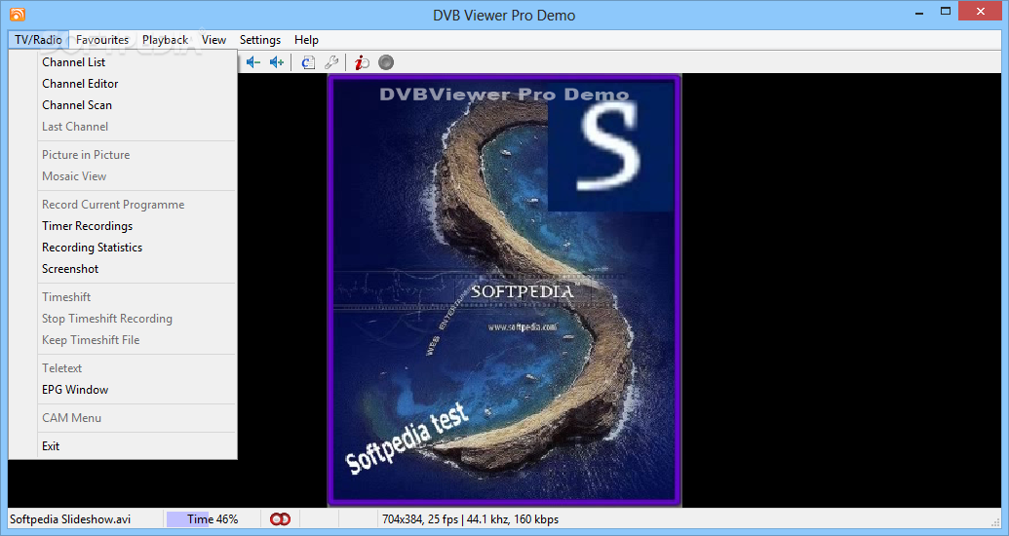This screenshot has width=1009, height=536.
Task: Open the Favourites menu
Action: (102, 40)
